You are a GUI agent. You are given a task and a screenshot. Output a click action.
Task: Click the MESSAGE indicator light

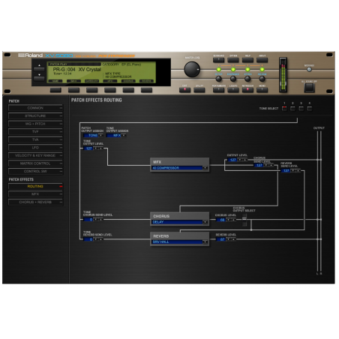point(309,70)
